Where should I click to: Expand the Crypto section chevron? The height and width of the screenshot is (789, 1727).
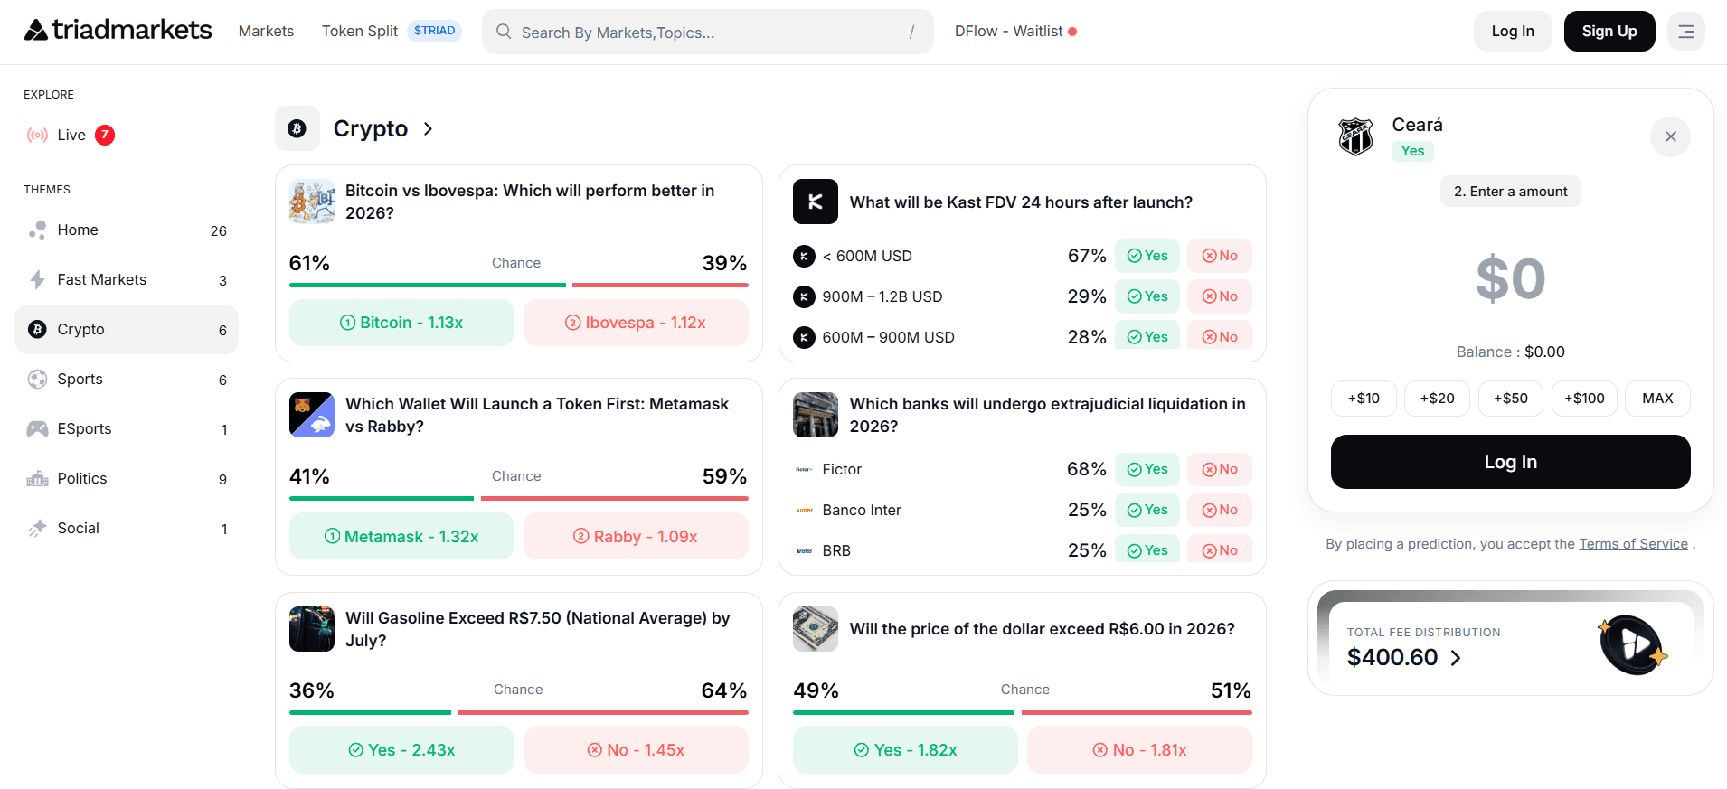click(429, 129)
